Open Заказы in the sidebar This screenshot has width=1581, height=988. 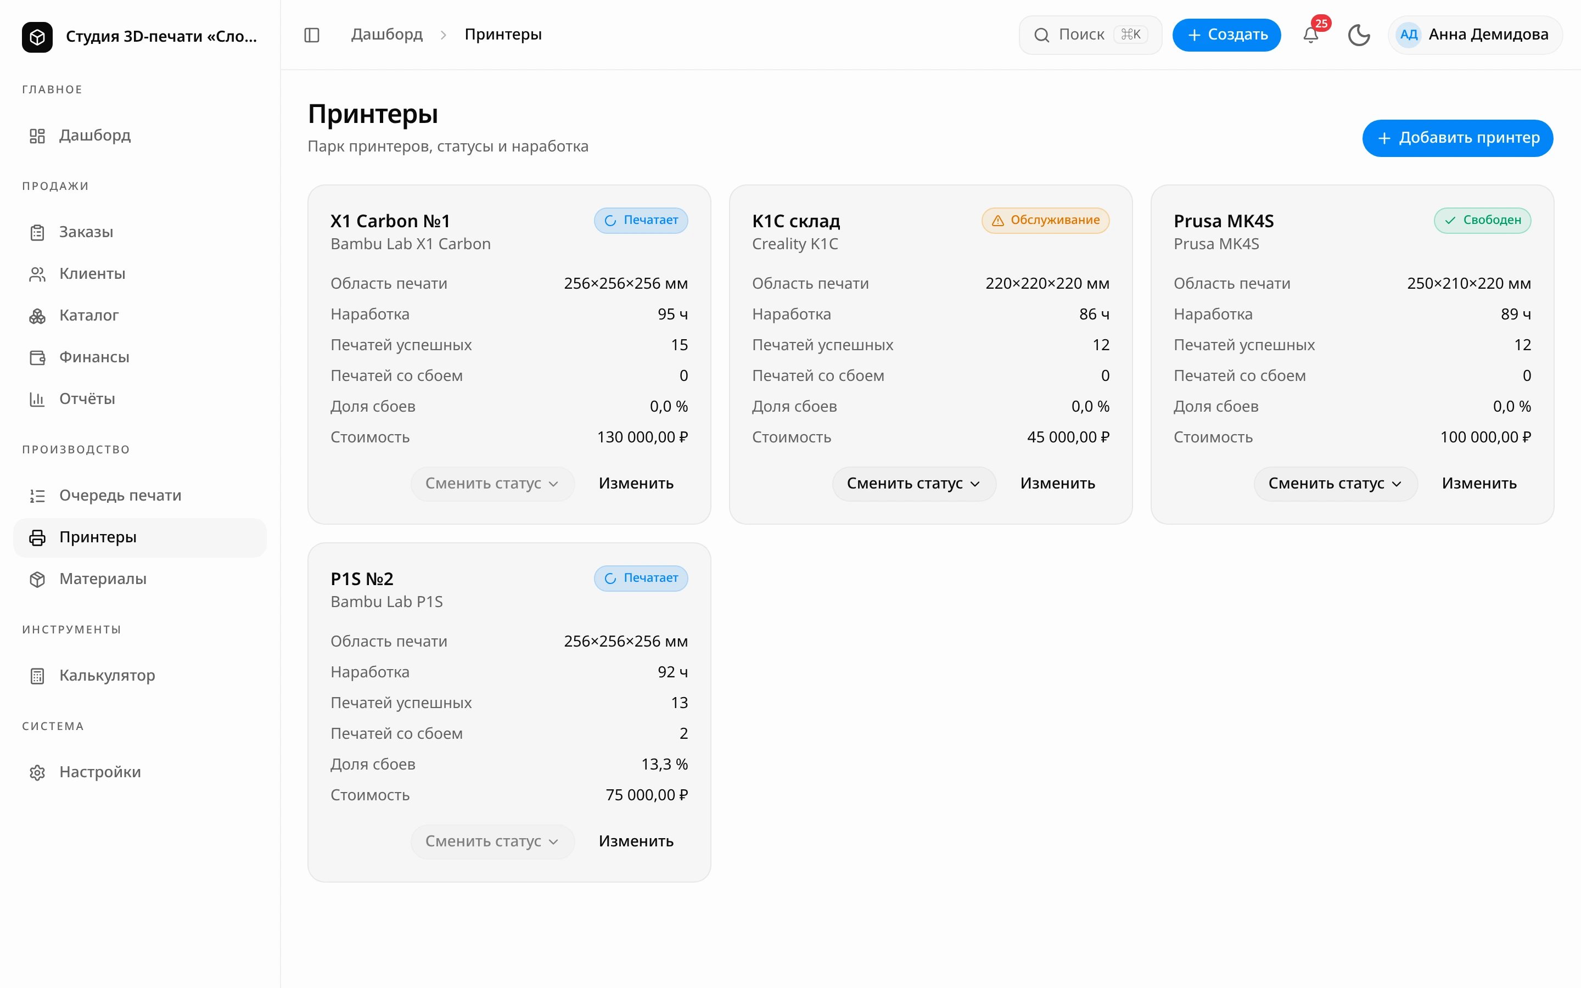pyautogui.click(x=140, y=232)
